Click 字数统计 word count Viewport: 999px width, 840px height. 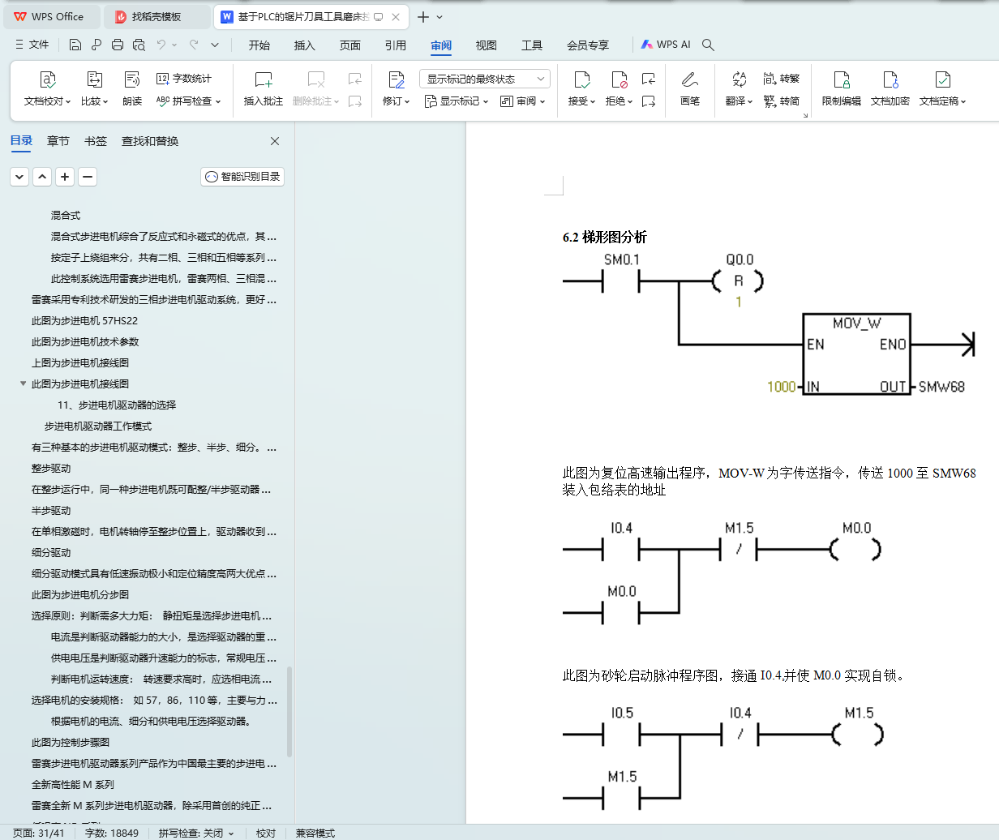[184, 79]
